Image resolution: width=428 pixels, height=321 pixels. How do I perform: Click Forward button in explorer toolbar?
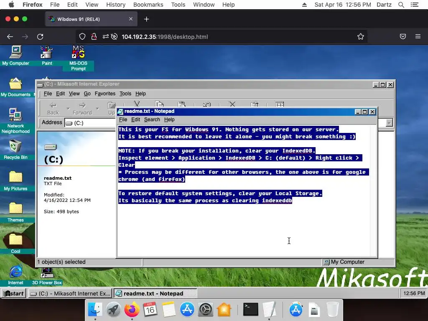82,108
